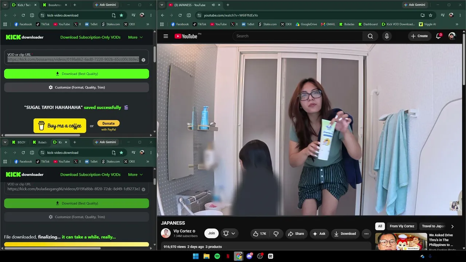The height and width of the screenshot is (262, 466).
Task: Show more bookmarks in YouTube window
Action: pos(457,24)
